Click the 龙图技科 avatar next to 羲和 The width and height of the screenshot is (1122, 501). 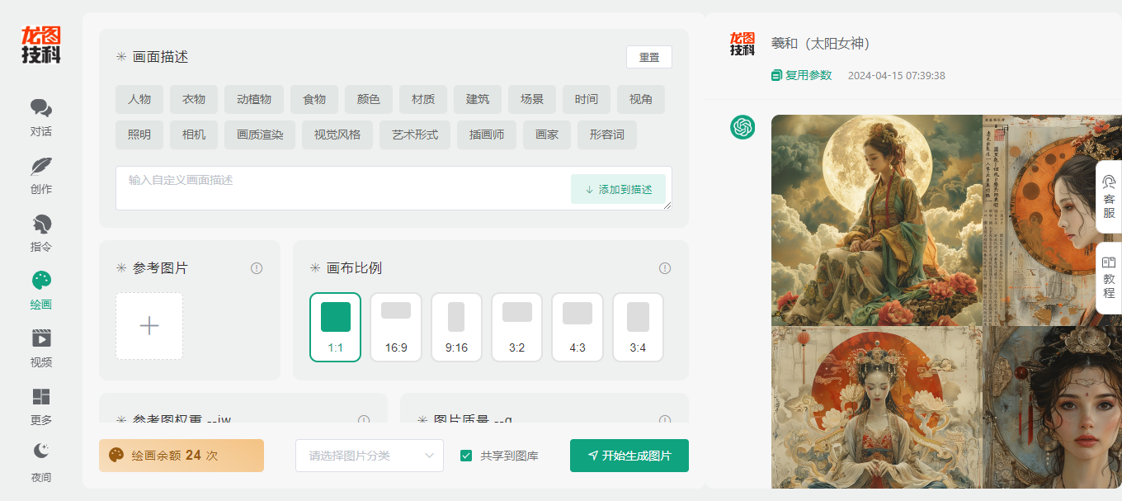click(x=742, y=45)
